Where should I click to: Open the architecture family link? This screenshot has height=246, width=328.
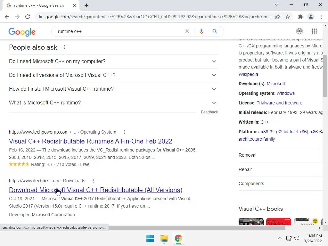pos(257,139)
